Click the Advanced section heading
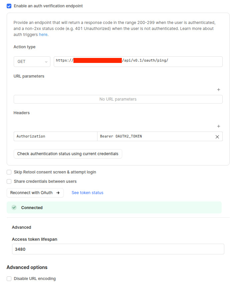Viewport: 233px width, 282px height. click(x=21, y=227)
